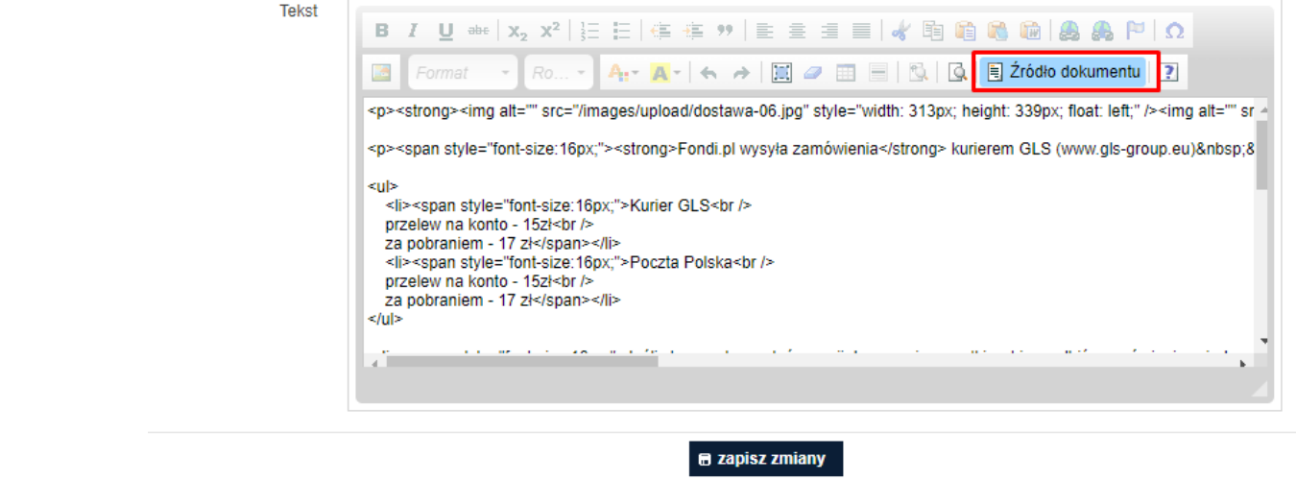Insert an anchor with the flag icon
Image resolution: width=1296 pixels, height=480 pixels.
pos(1133,31)
